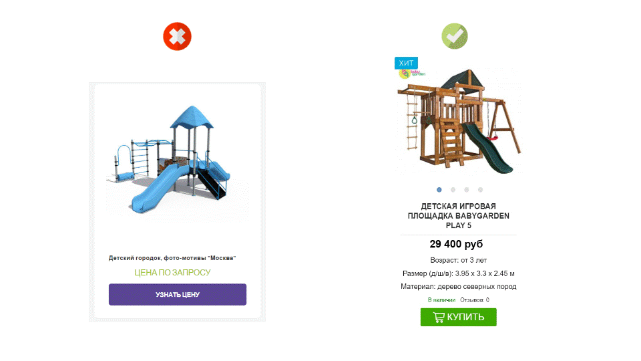Click the "Отзывов: 0" reviews link
Image resolution: width=641 pixels, height=361 pixels.
(x=475, y=300)
